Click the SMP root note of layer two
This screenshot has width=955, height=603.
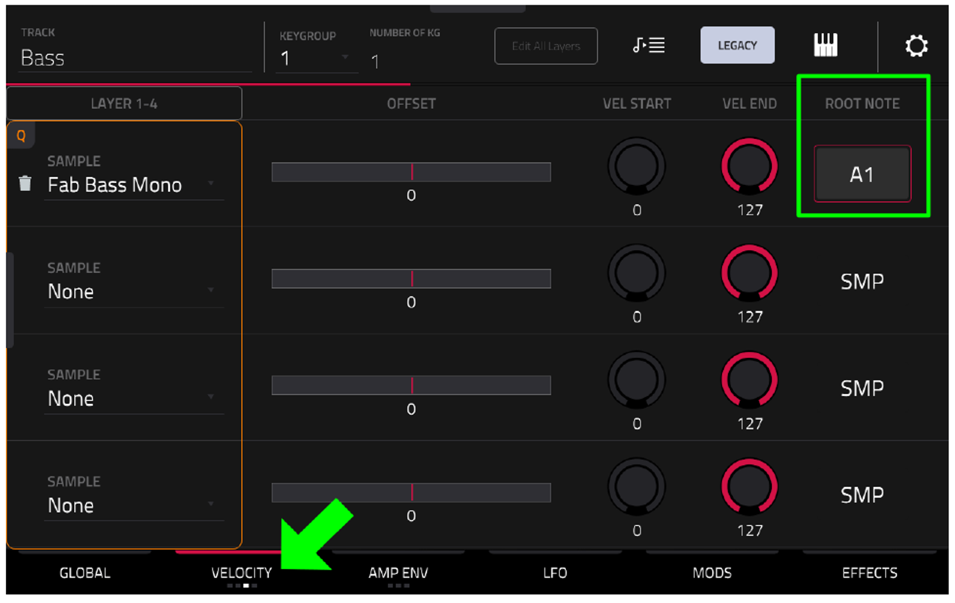coord(862,281)
